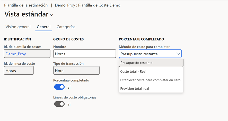Screen dimensions: 228x121
Task: Open the Categorías tab
Action: pos(66,27)
